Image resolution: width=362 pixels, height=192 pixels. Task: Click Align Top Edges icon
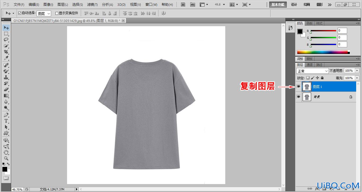point(86,13)
